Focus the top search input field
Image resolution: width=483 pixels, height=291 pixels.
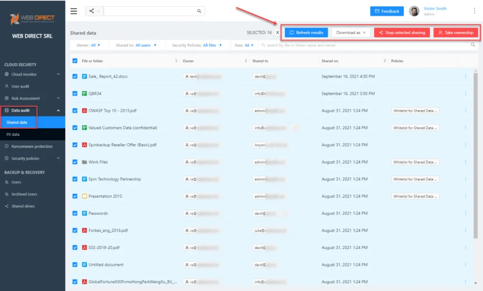coord(150,11)
